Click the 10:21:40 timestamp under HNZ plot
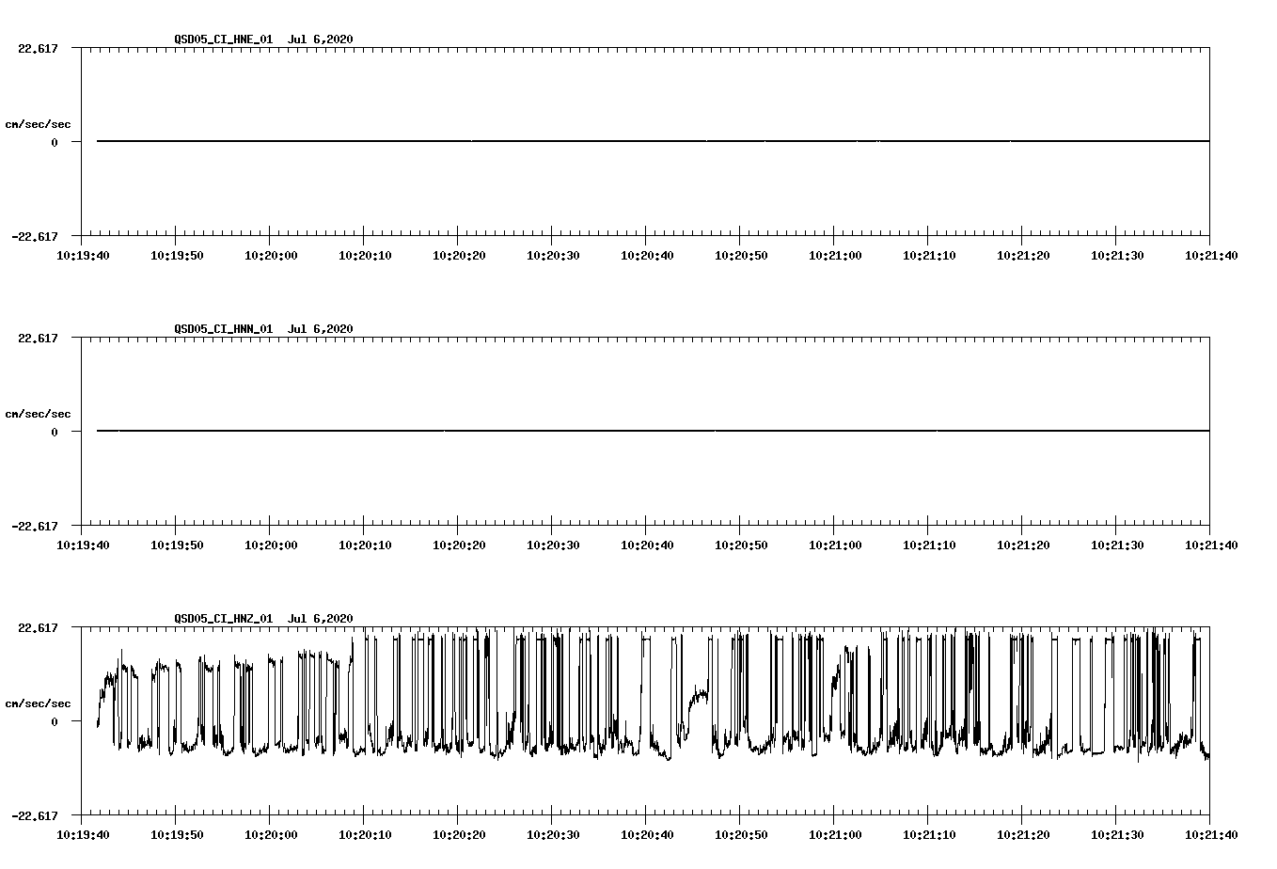1277x869 pixels. coord(1210,834)
